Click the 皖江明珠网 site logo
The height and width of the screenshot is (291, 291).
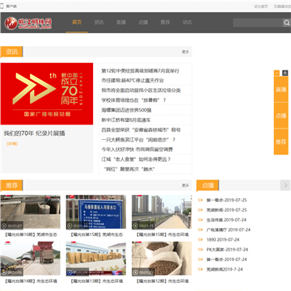click(x=28, y=23)
